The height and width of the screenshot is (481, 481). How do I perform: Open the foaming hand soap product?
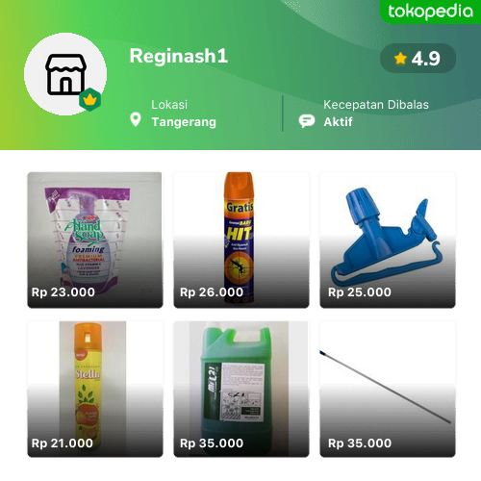(x=95, y=240)
